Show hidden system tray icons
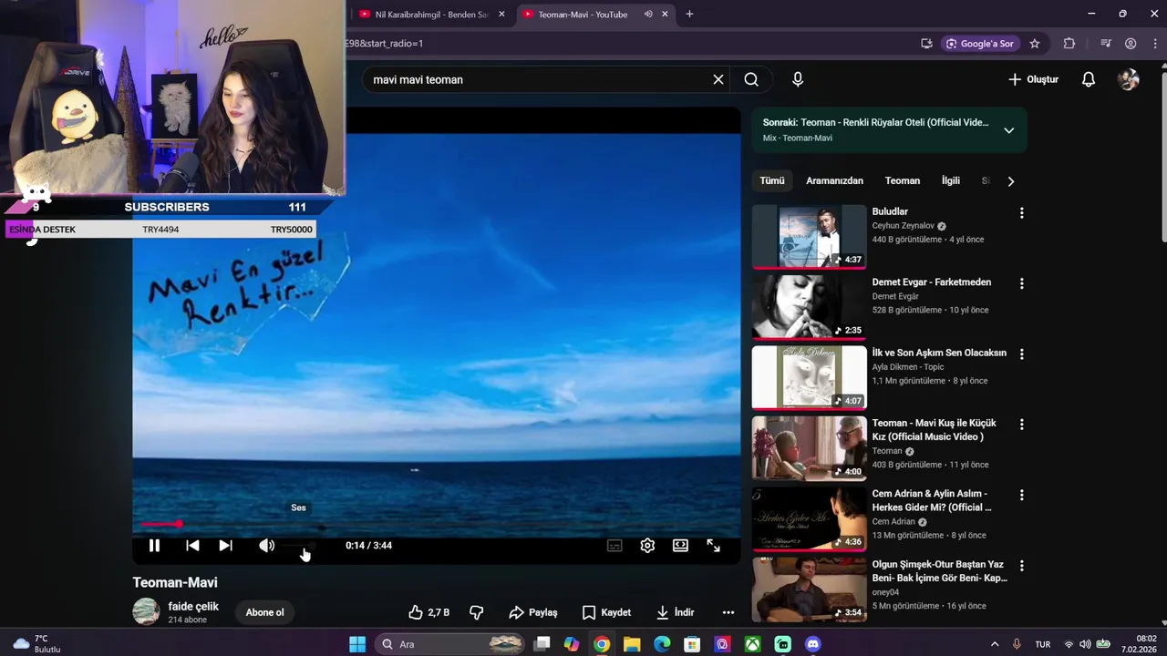Screen dimensions: 1167x656 [x=995, y=644]
